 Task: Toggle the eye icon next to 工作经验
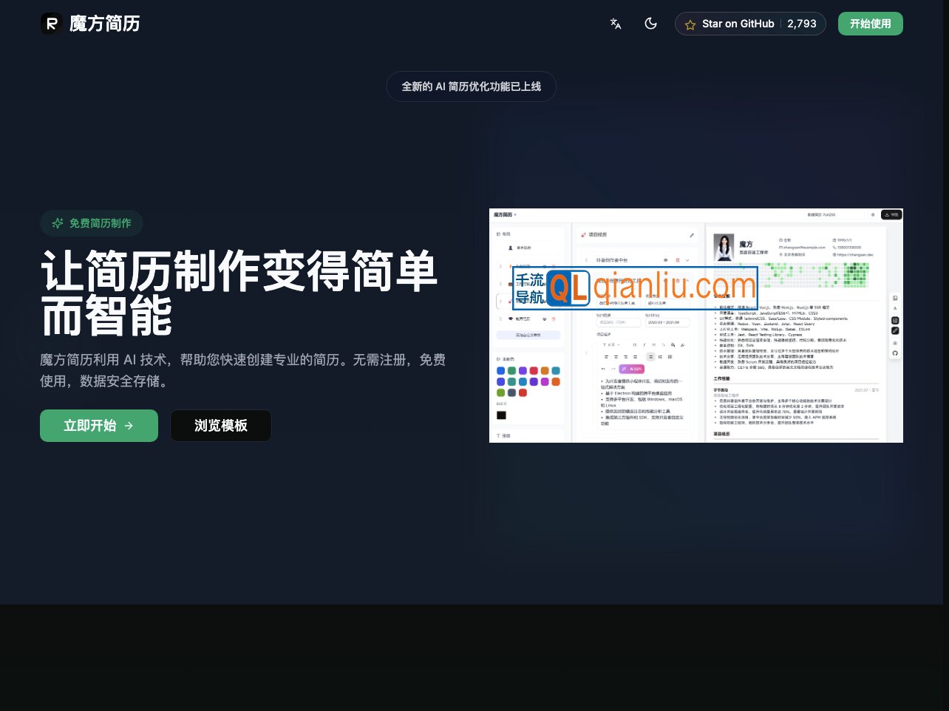(545, 284)
